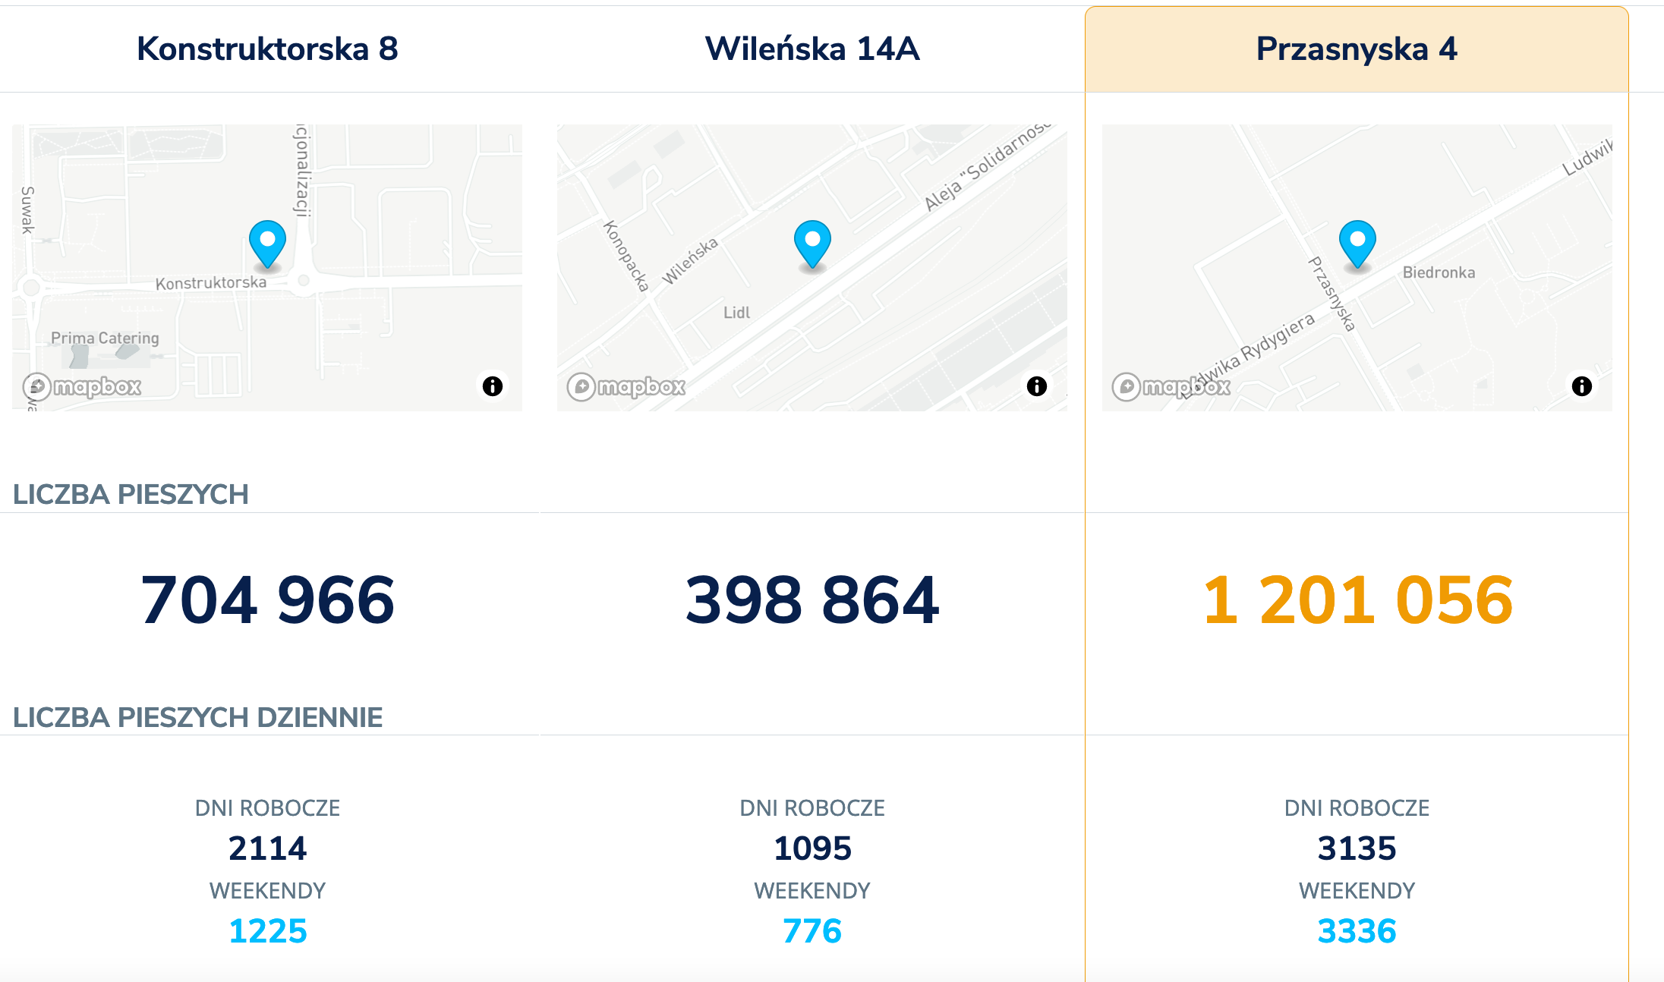The width and height of the screenshot is (1664, 982).
Task: Select the Konstruktorska 8 column header
Action: [267, 49]
